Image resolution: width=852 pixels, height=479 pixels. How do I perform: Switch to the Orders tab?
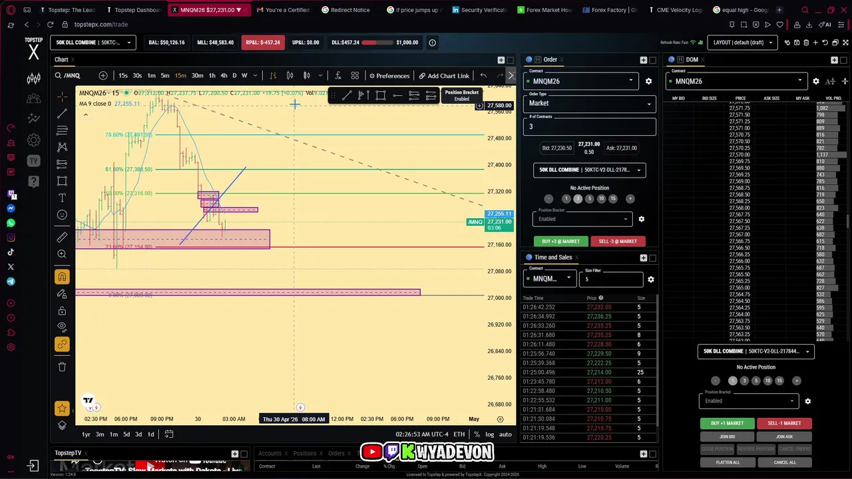pos(336,454)
